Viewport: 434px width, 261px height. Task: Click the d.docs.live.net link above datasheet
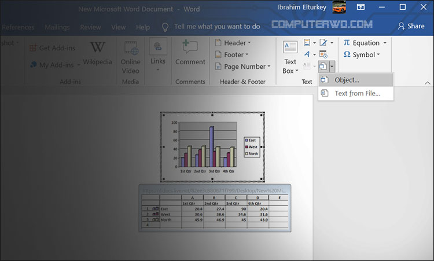pyautogui.click(x=214, y=191)
